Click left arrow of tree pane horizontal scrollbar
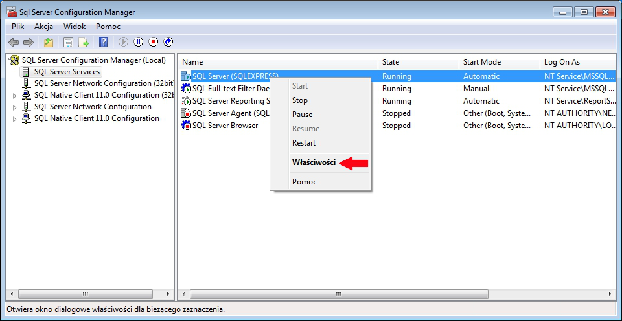Screen dimensions: 622x321 [x=12, y=294]
